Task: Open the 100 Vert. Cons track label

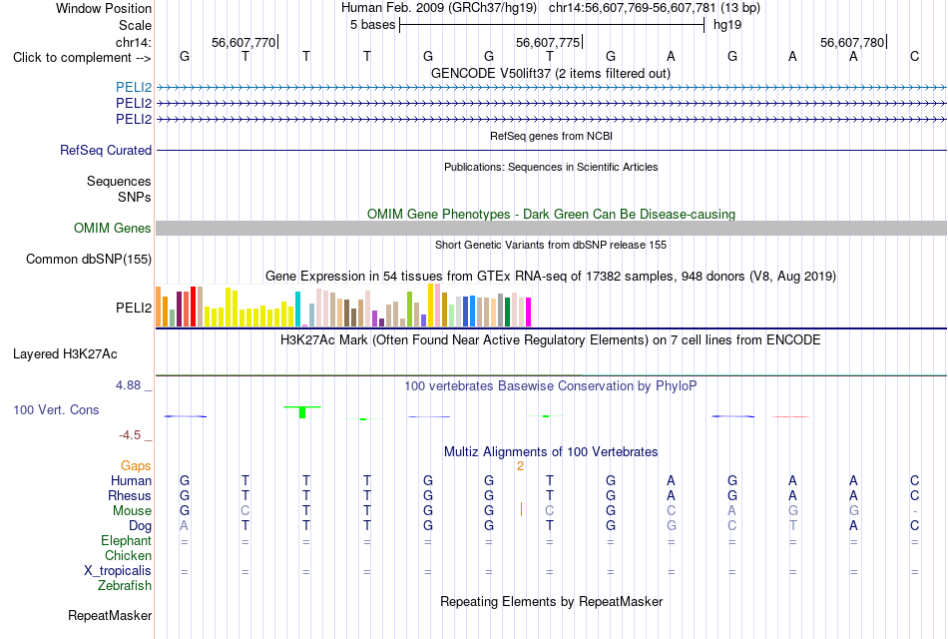Action: [x=56, y=409]
